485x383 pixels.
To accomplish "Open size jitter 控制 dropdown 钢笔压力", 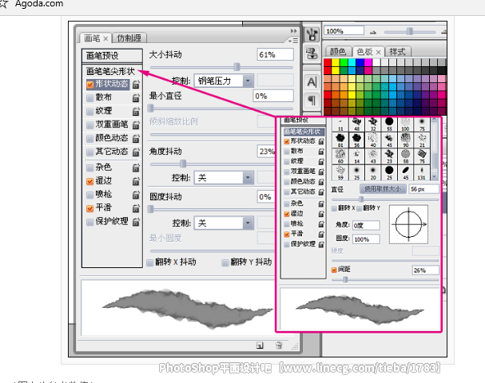I will point(224,81).
